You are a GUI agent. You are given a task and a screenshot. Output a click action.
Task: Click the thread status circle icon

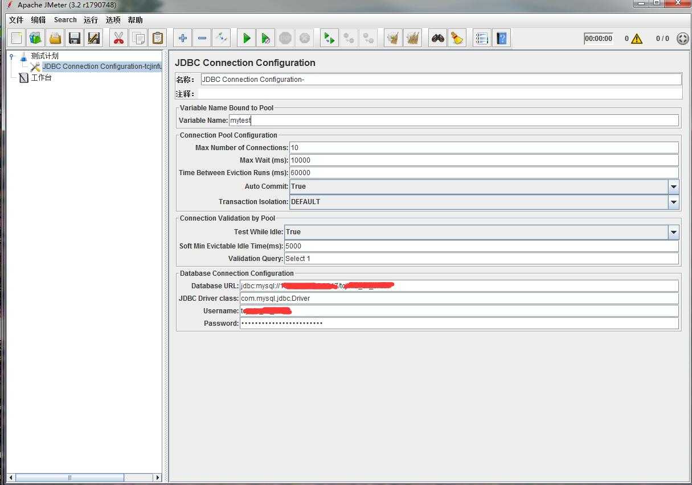point(682,39)
